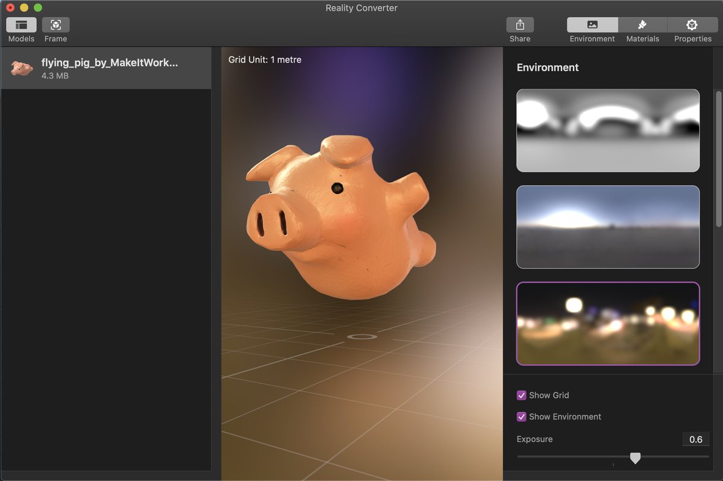Select flying_pig_by_MakeItWork model row

click(106, 69)
